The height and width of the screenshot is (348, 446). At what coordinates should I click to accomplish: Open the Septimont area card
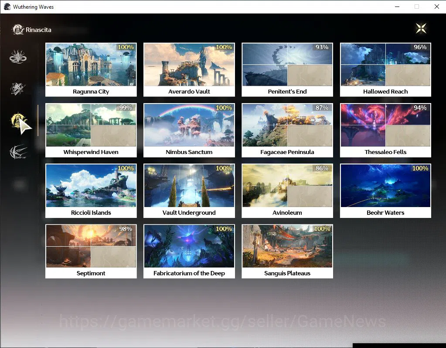click(x=91, y=251)
